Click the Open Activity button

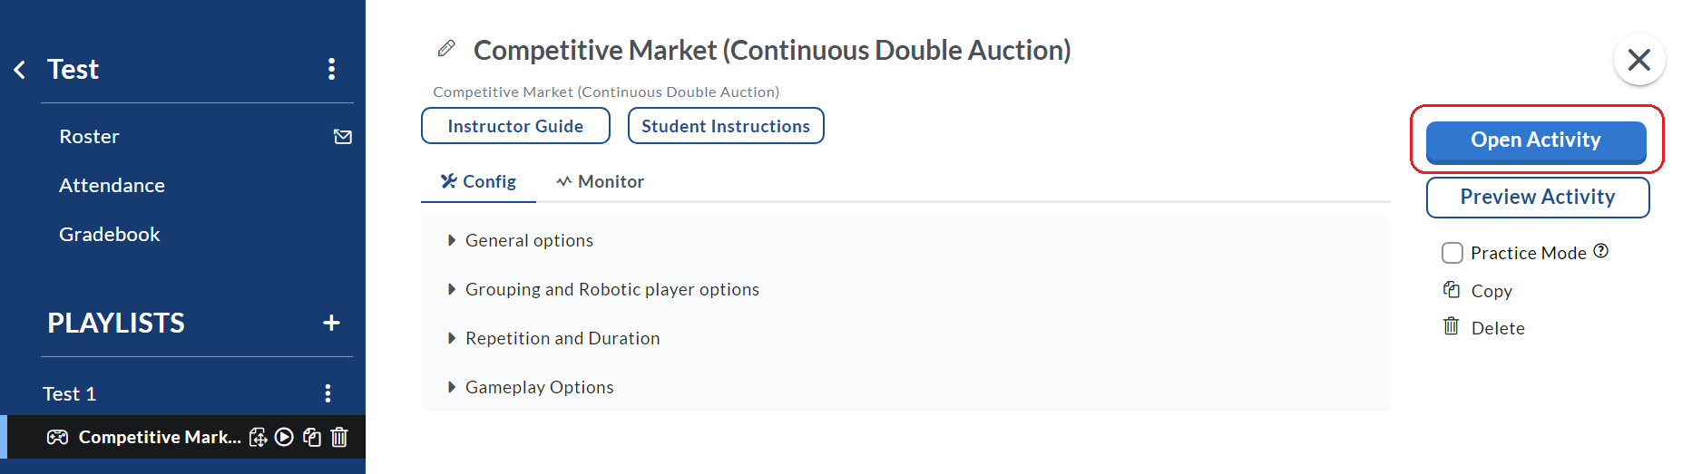[x=1536, y=140]
